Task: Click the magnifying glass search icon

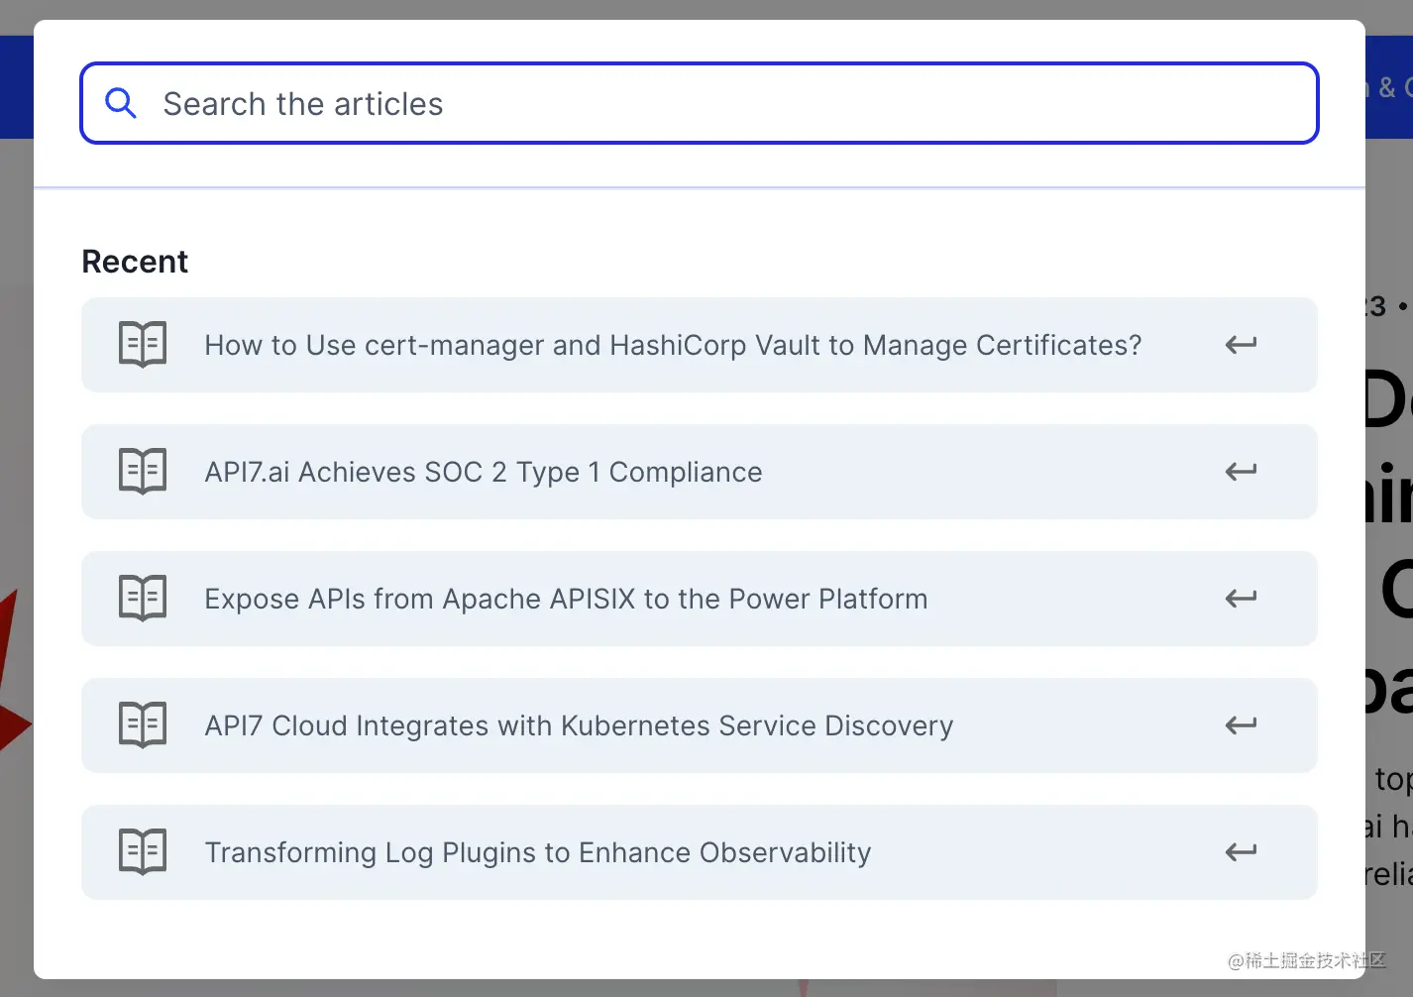Action: [x=120, y=103]
